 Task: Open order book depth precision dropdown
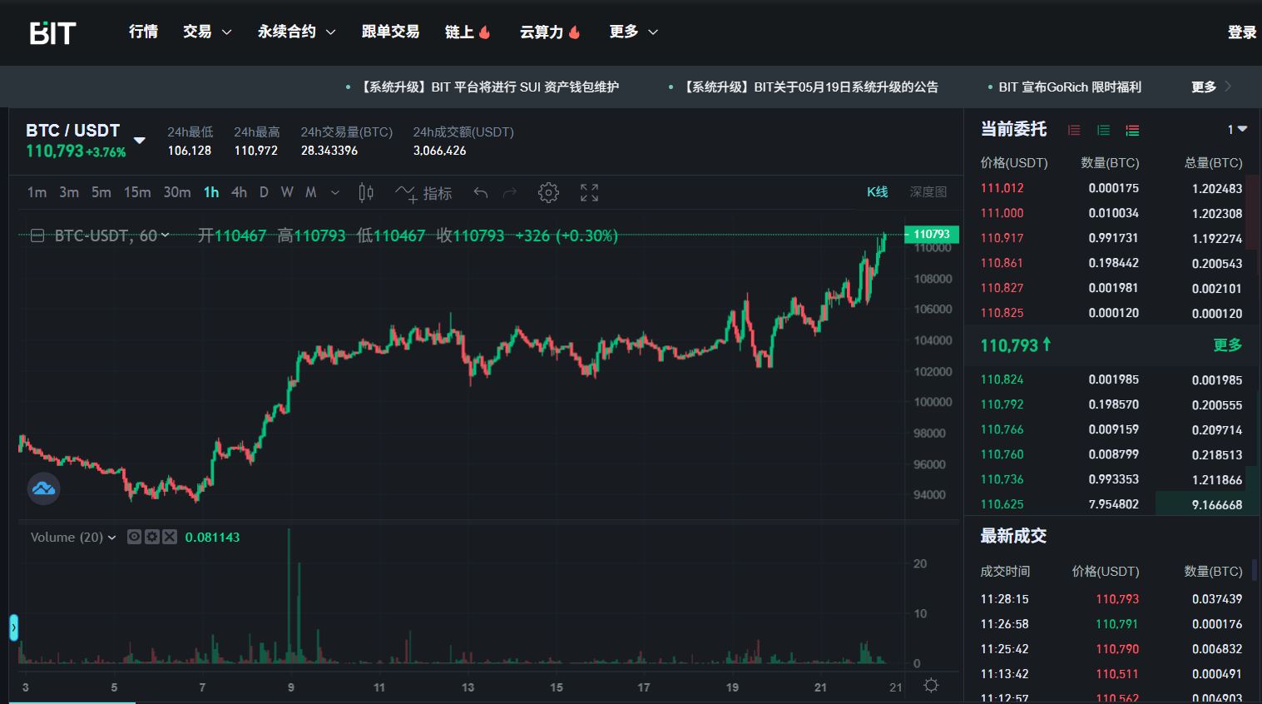click(x=1237, y=130)
